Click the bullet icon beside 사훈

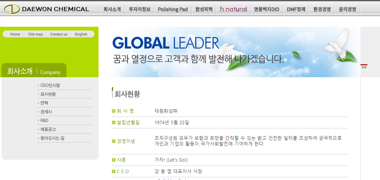[x=113, y=160]
